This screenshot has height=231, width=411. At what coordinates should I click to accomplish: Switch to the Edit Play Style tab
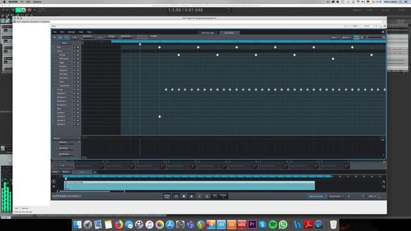pyautogui.click(x=207, y=33)
